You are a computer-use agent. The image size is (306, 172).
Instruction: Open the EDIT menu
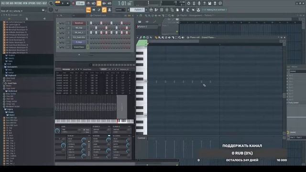[8, 3]
